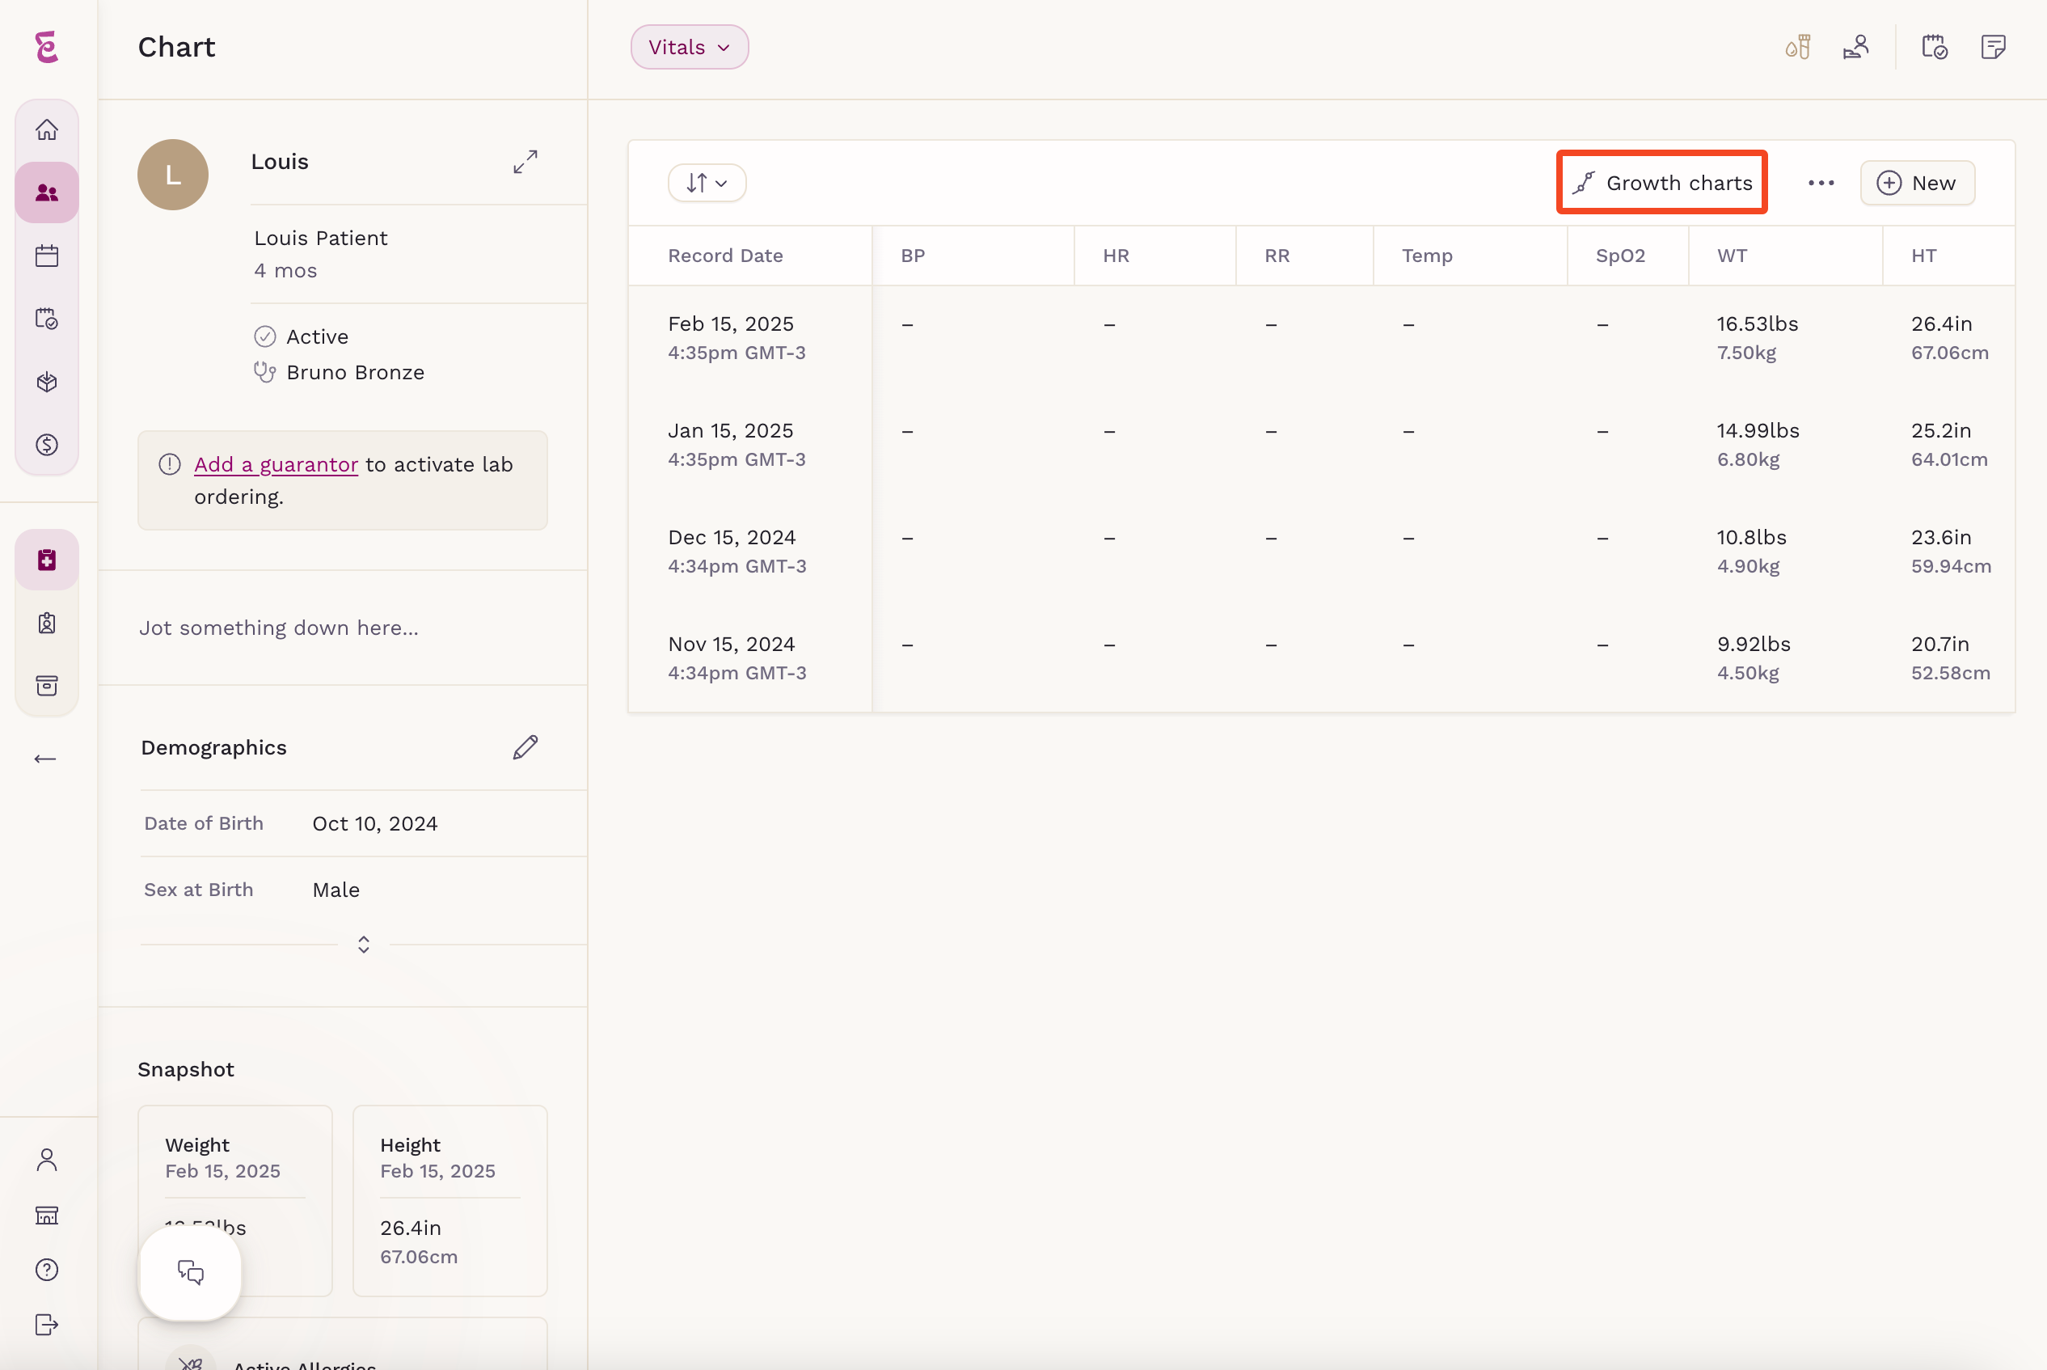The image size is (2047, 1370).
Task: Select the patients tab in sidebar
Action: 47,193
